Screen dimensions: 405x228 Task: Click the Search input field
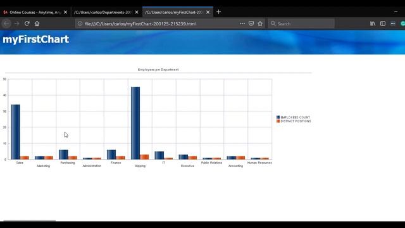point(301,23)
